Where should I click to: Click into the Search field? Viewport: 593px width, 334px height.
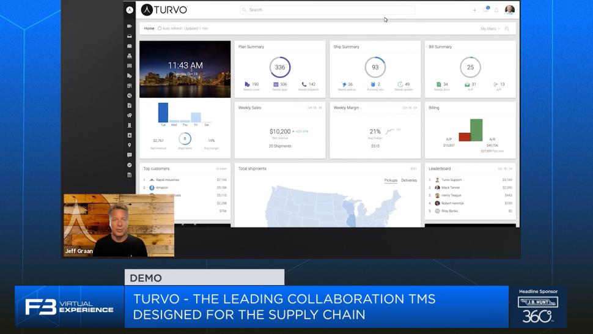click(x=328, y=10)
